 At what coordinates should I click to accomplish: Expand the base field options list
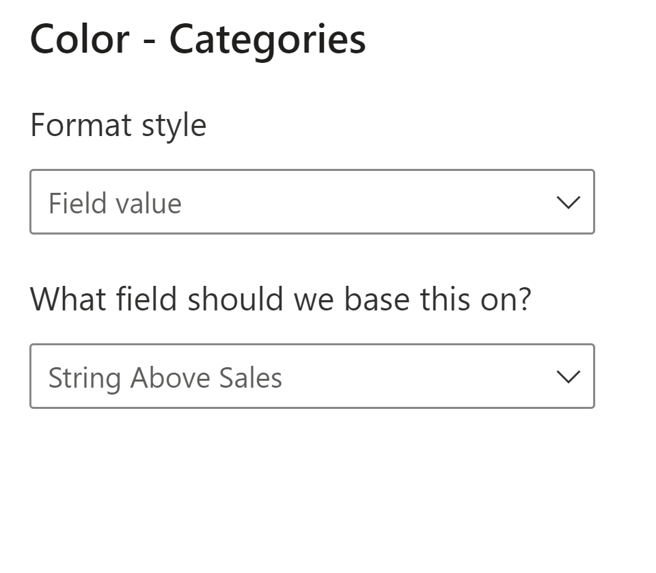[x=568, y=377]
